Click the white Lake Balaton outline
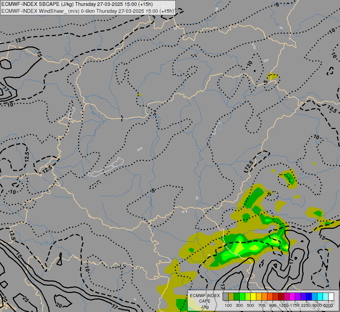 [106, 167]
